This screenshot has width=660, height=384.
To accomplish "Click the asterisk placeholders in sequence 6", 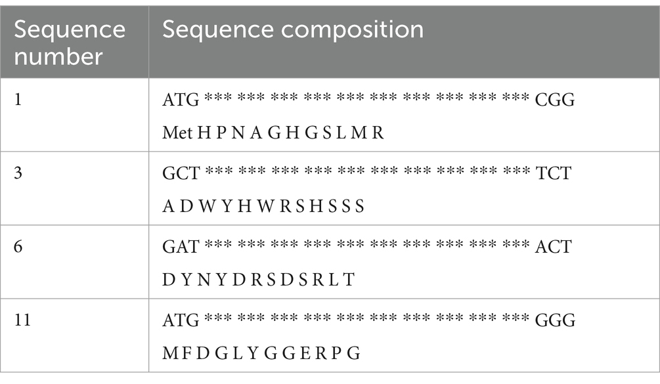I will (x=367, y=247).
